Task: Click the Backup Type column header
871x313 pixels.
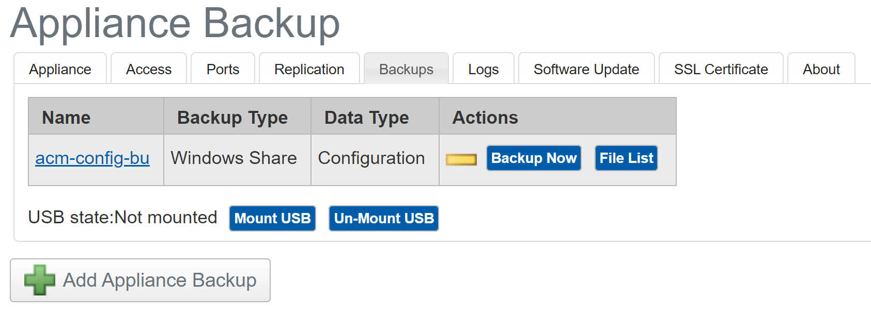Action: (232, 117)
